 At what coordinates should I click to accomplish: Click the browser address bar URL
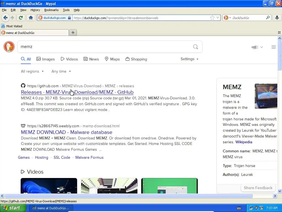[x=141, y=18]
